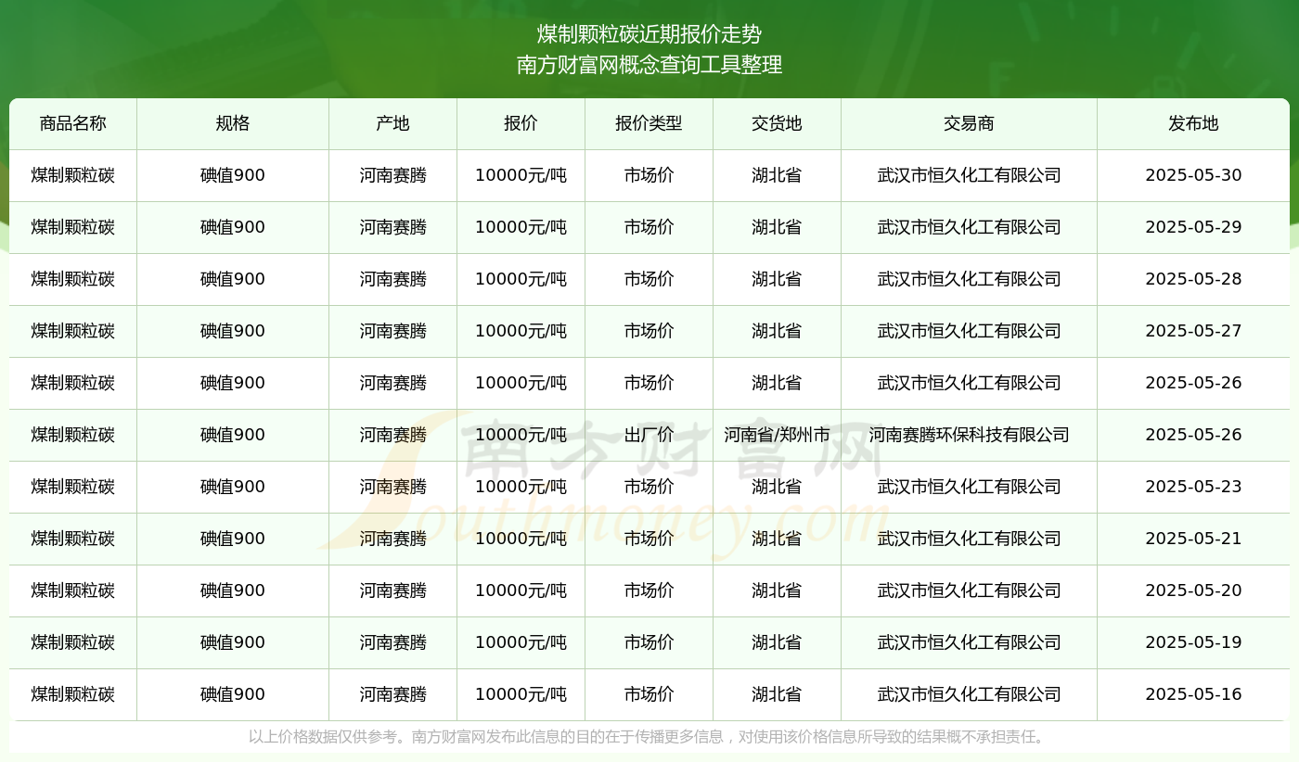Click 武汉市恒久化工有限公司 in the 2025-05-30 row

click(x=969, y=175)
